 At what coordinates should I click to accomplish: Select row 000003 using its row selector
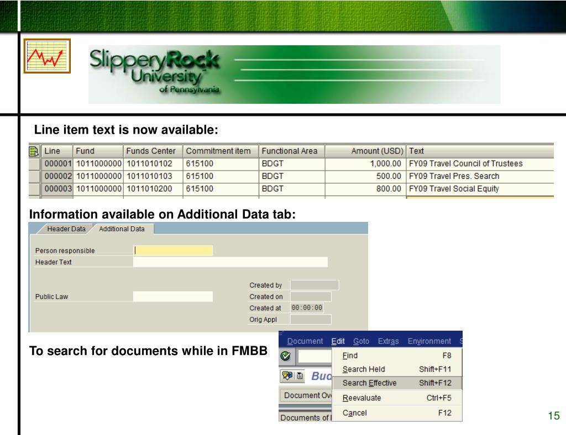pyautogui.click(x=35, y=189)
